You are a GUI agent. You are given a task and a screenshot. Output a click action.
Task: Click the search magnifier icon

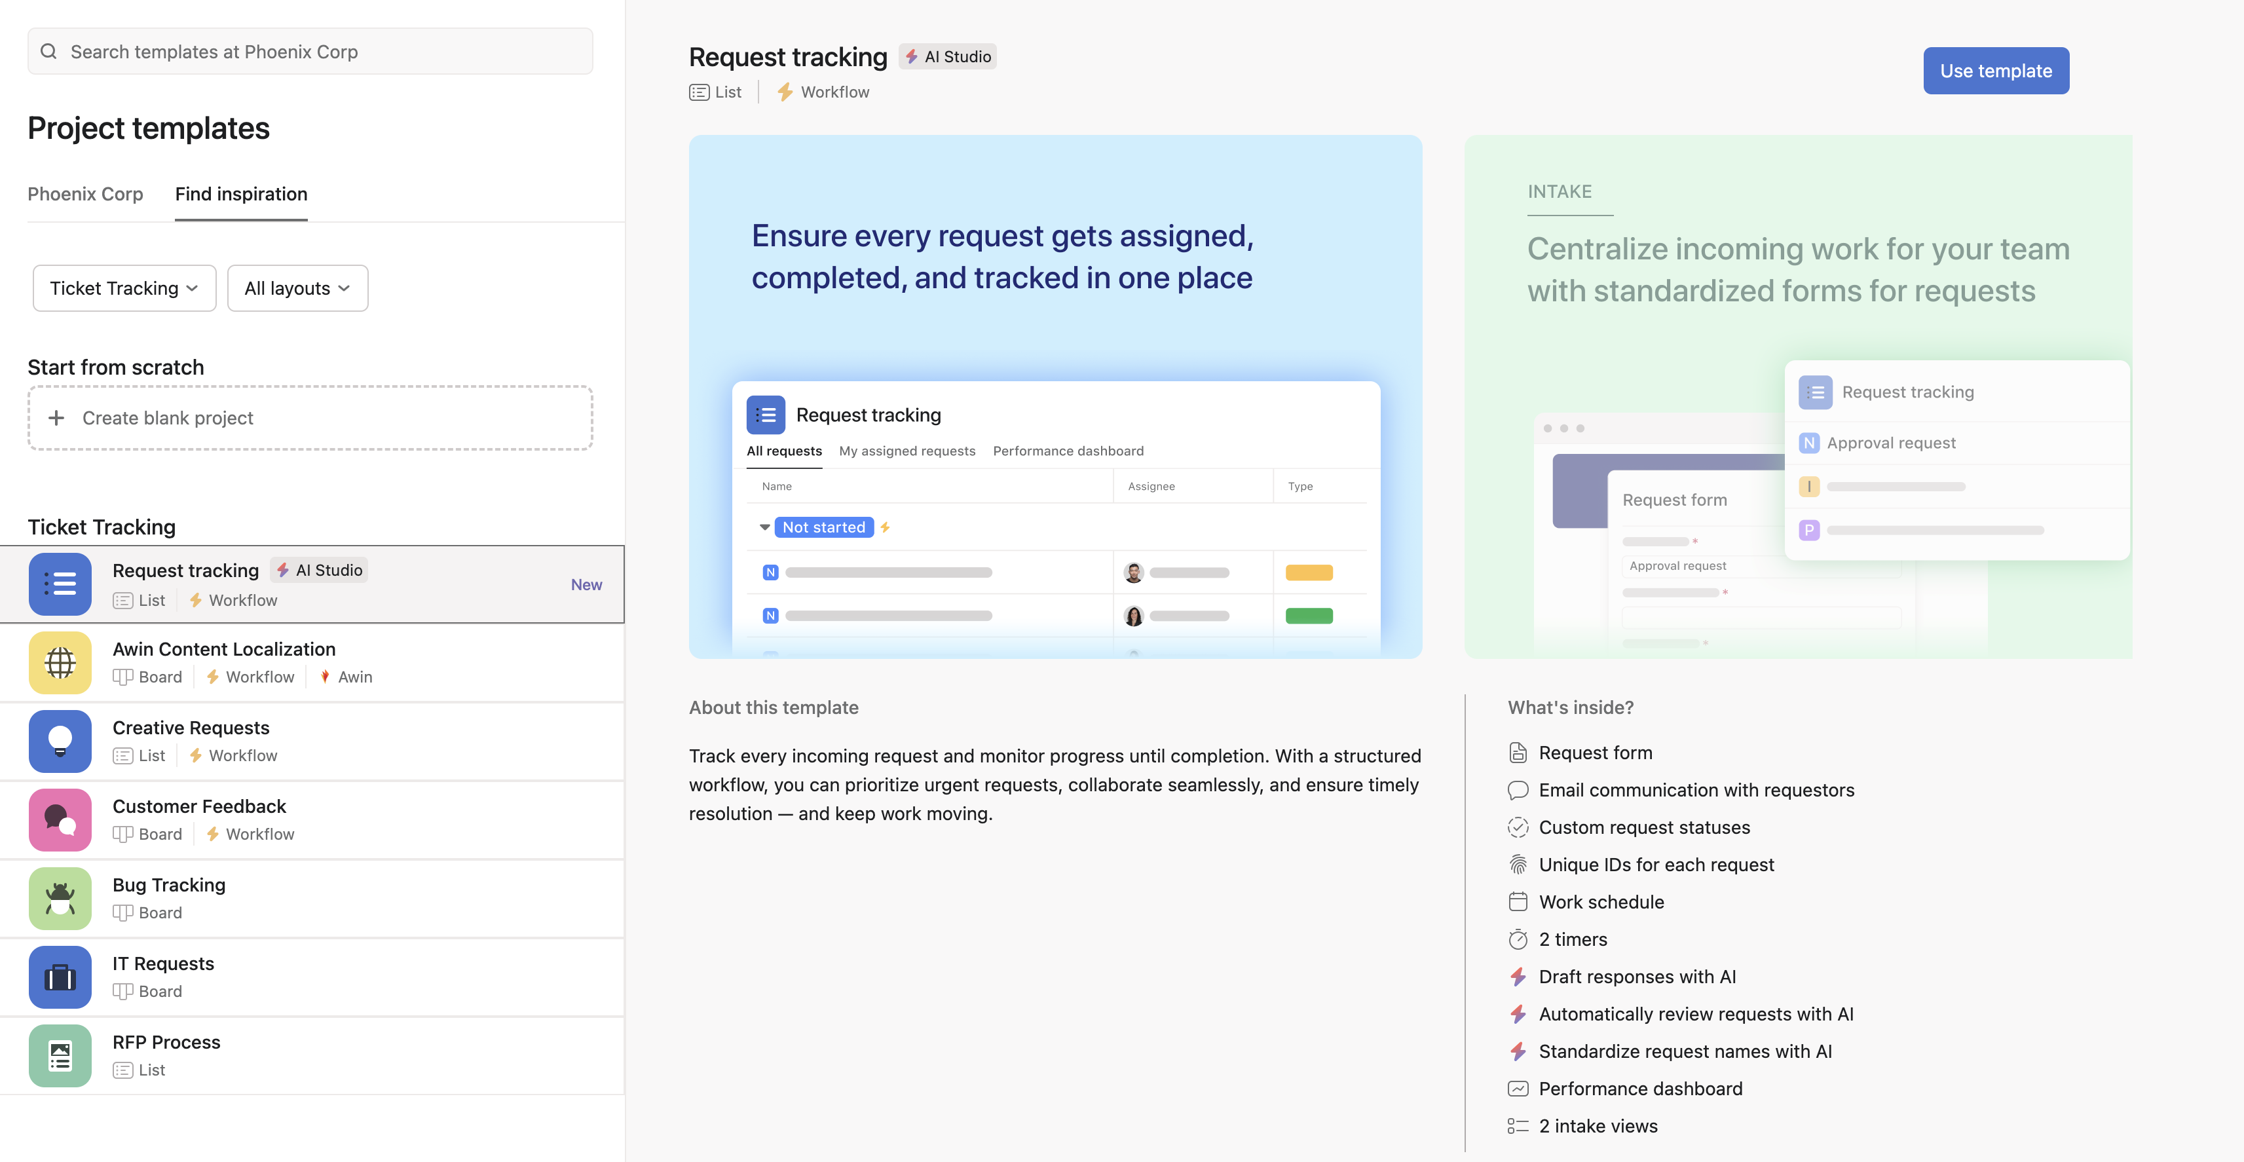tap(50, 51)
